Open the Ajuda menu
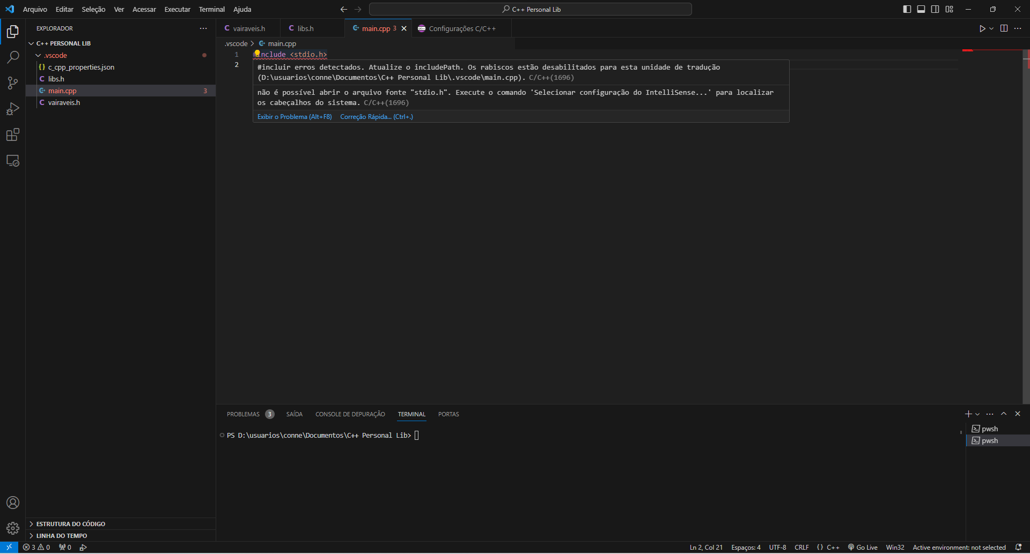Viewport: 1030px width, 554px height. [x=242, y=9]
